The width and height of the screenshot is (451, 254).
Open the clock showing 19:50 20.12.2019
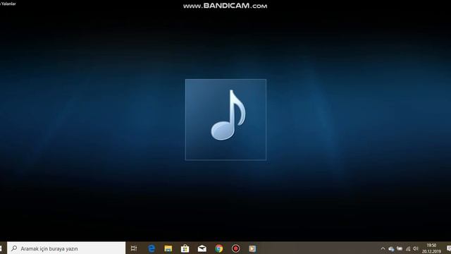pyautogui.click(x=431, y=248)
